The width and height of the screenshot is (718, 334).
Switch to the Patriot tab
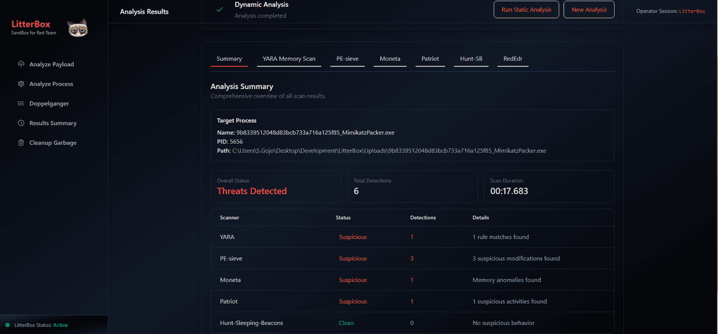click(x=430, y=59)
